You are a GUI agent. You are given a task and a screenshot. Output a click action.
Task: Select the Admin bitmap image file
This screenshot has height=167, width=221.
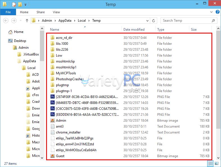(x=58, y=121)
